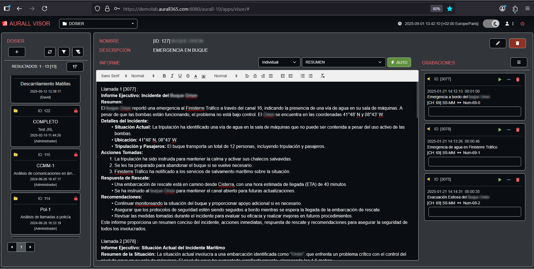Image resolution: width=534 pixels, height=269 pixels.
Task: Expand the Individual report mode dropdown
Action: click(279, 62)
